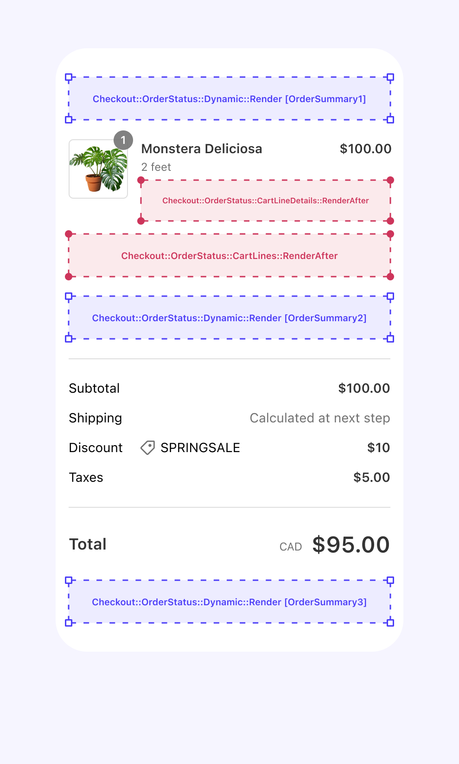The height and width of the screenshot is (764, 459).
Task: Click the Taxes amount of $5.00
Action: click(371, 478)
